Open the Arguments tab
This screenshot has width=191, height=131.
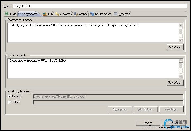click(29, 14)
